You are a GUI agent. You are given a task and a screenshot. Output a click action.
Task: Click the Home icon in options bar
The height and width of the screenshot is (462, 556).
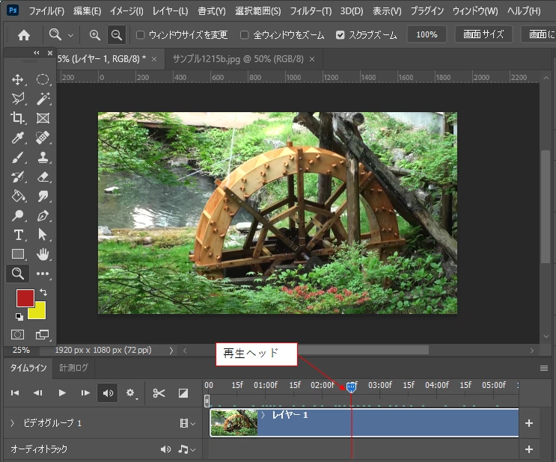24,34
